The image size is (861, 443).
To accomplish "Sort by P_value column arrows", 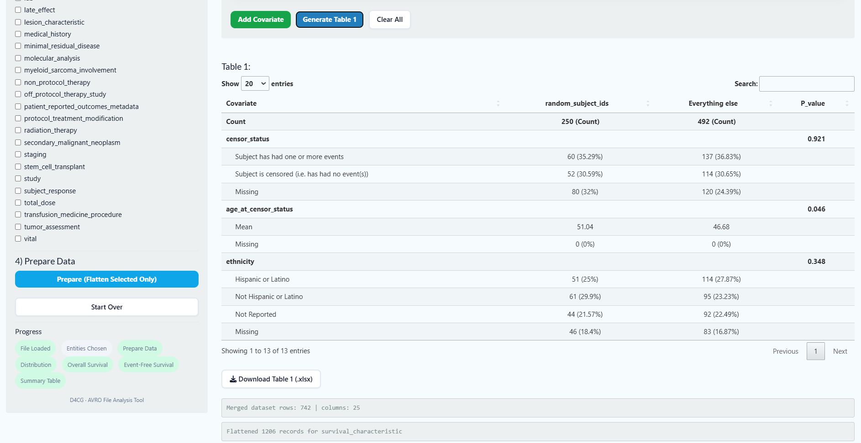I will point(846,103).
